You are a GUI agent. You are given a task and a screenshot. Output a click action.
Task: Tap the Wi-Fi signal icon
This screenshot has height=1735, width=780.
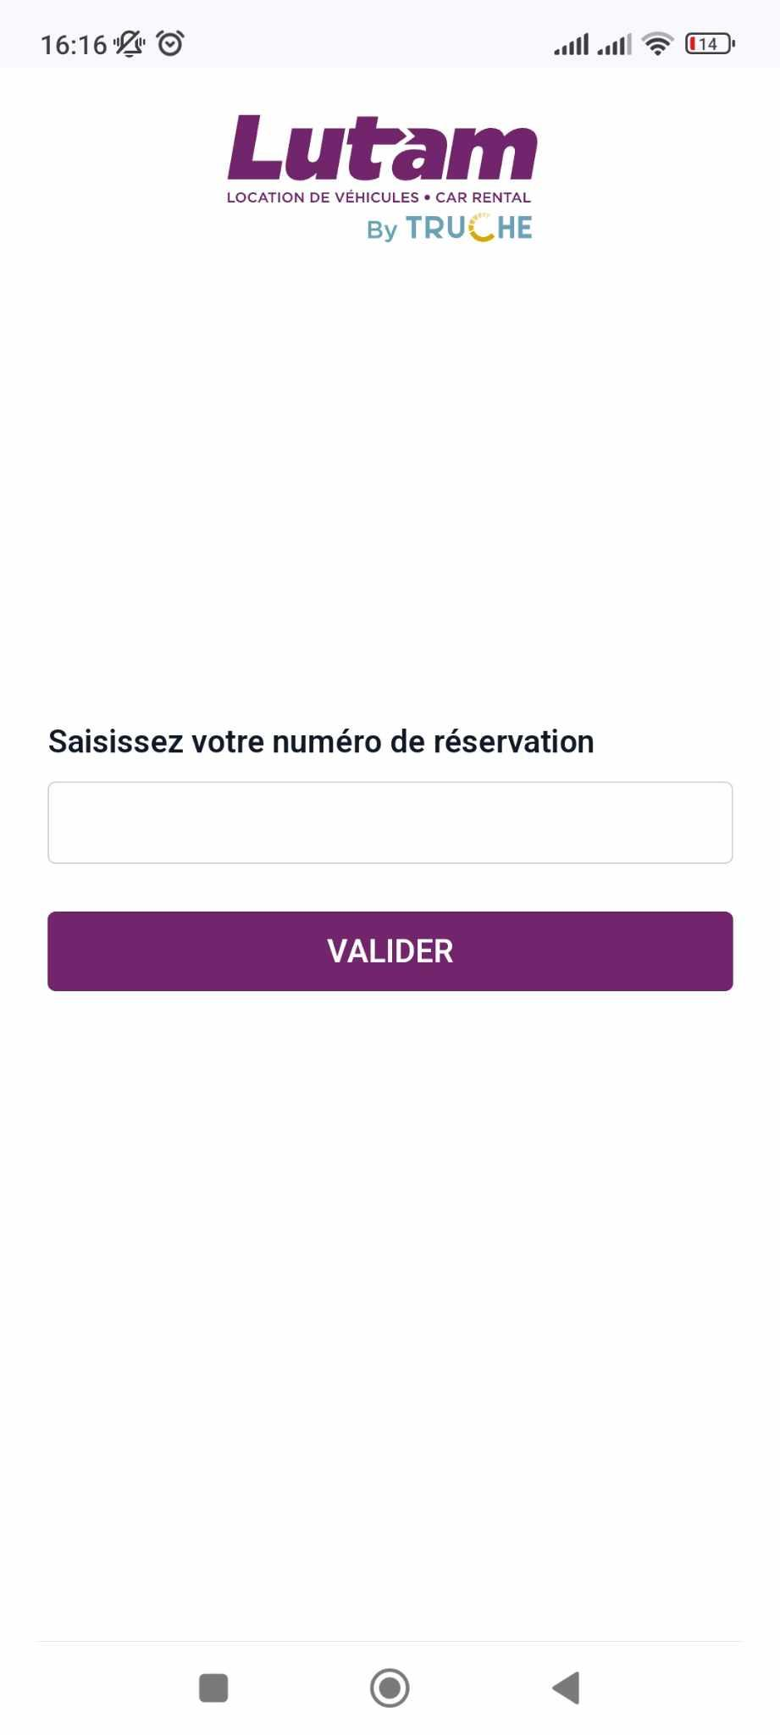pyautogui.click(x=657, y=43)
